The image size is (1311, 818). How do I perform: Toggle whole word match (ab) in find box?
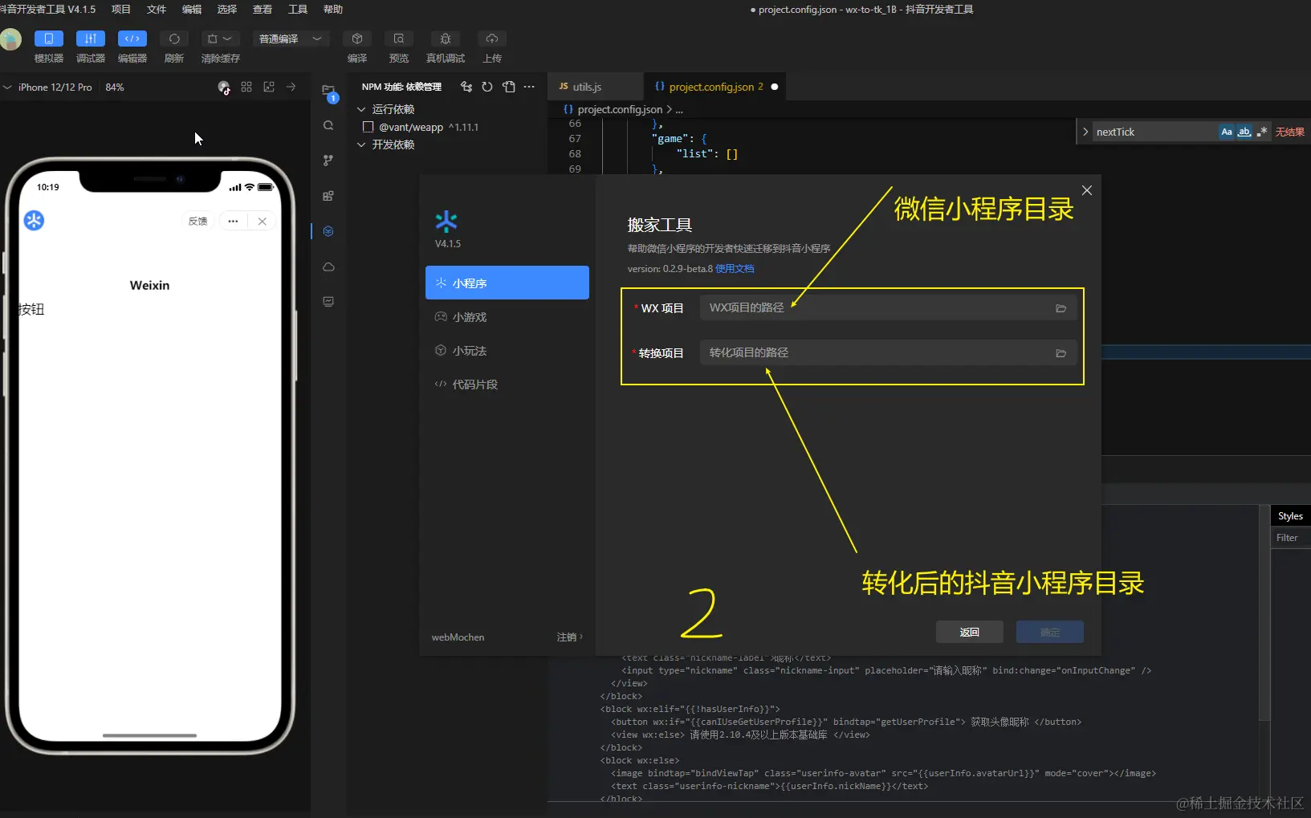[1244, 132]
